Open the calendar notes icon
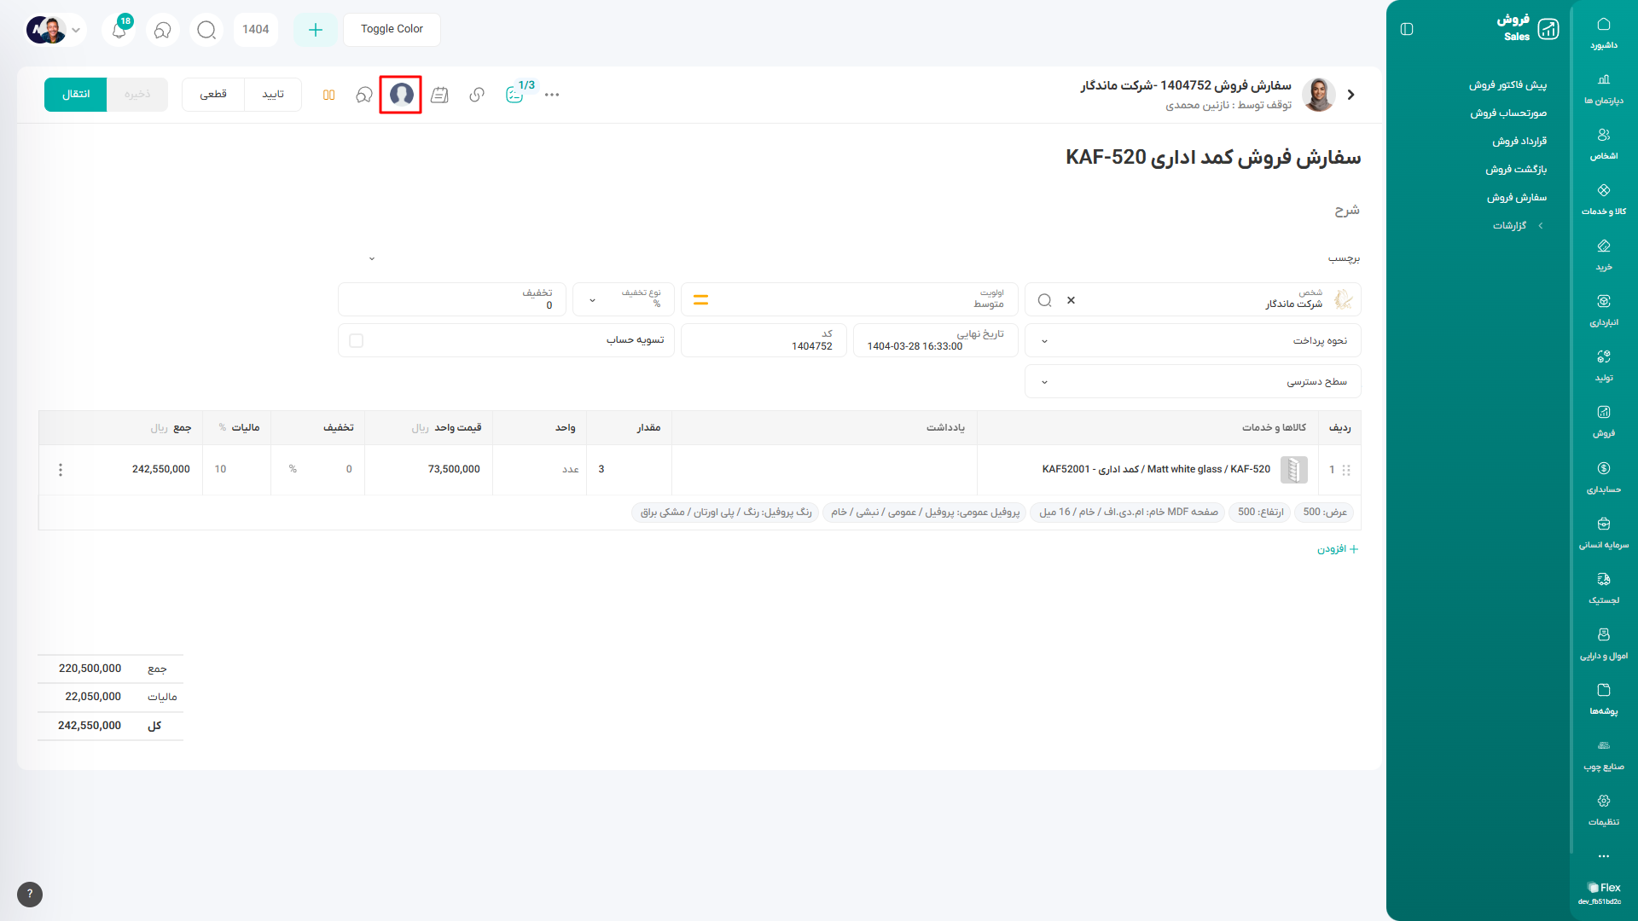1638x921 pixels. click(x=439, y=95)
